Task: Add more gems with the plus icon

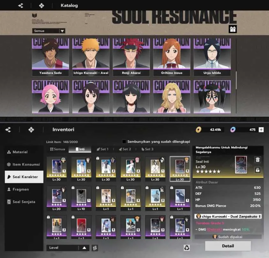Action: pos(261,129)
